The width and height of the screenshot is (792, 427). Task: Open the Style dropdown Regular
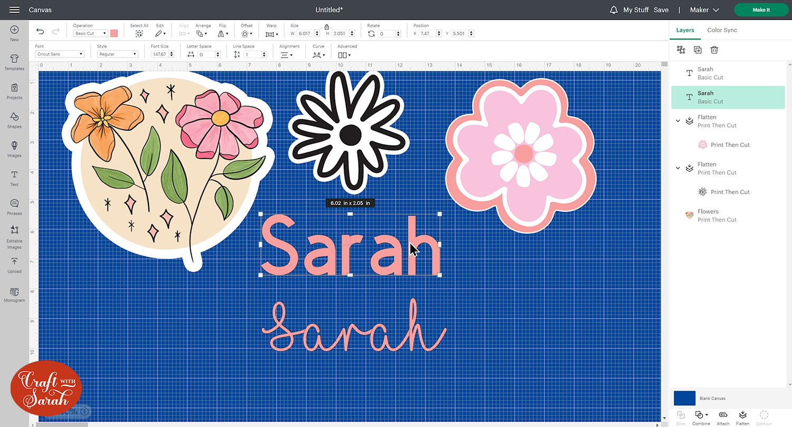click(118, 54)
